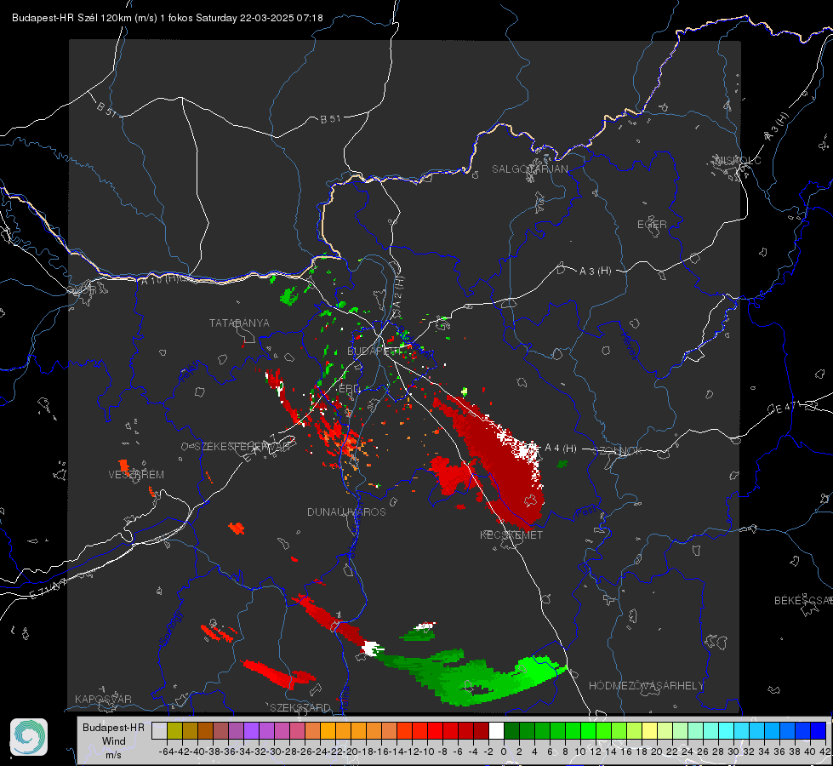Click the A 2 (H) road label
This screenshot has width=833, height=766.
point(398,293)
